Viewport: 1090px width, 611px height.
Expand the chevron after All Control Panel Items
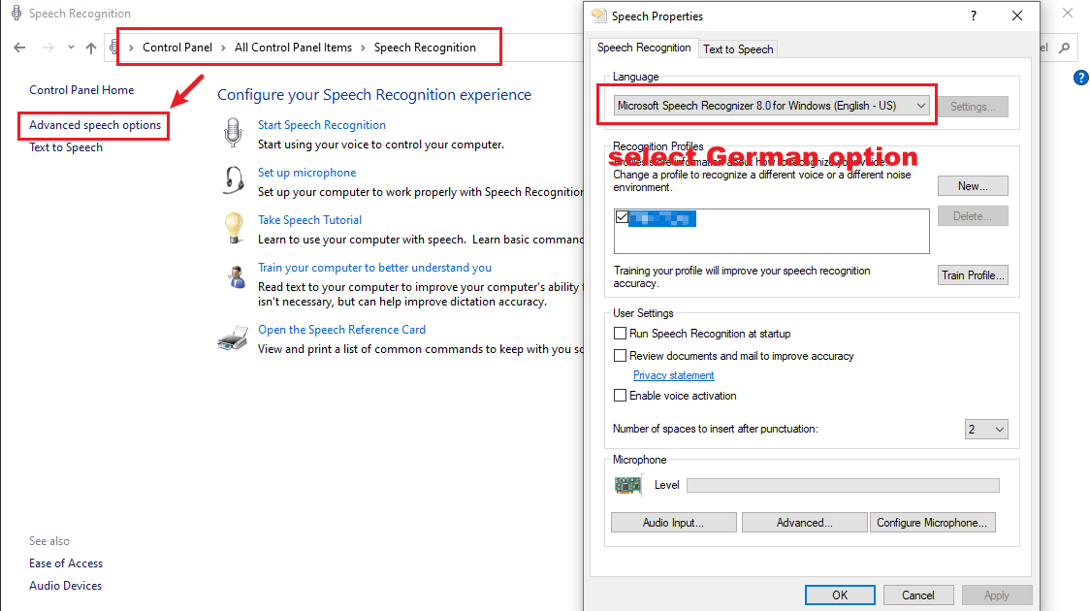(363, 48)
